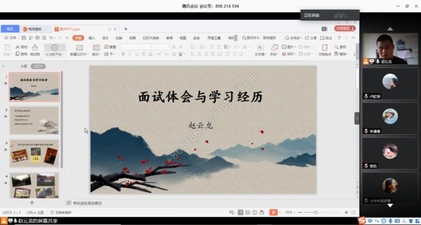The width and height of the screenshot is (421, 225).
Task: Click the red login button at top right
Action: coord(345,28)
